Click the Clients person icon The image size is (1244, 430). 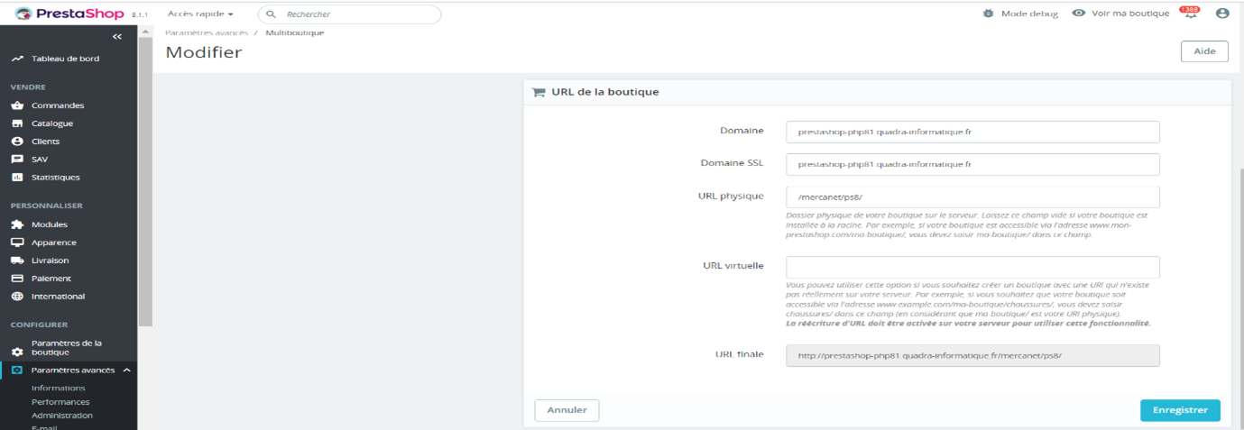pos(17,142)
